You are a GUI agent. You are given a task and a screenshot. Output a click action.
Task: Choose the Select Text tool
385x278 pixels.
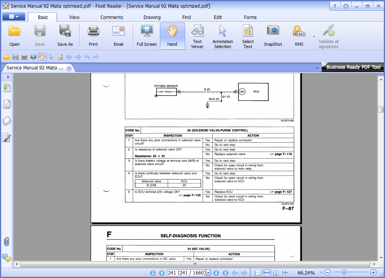pyautogui.click(x=248, y=36)
